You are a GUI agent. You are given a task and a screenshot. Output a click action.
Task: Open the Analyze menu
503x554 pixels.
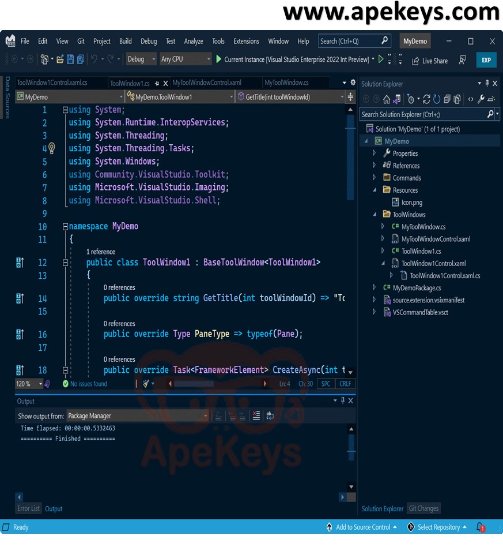(x=193, y=41)
